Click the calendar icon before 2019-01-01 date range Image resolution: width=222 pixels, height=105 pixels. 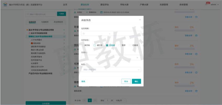click(101, 12)
